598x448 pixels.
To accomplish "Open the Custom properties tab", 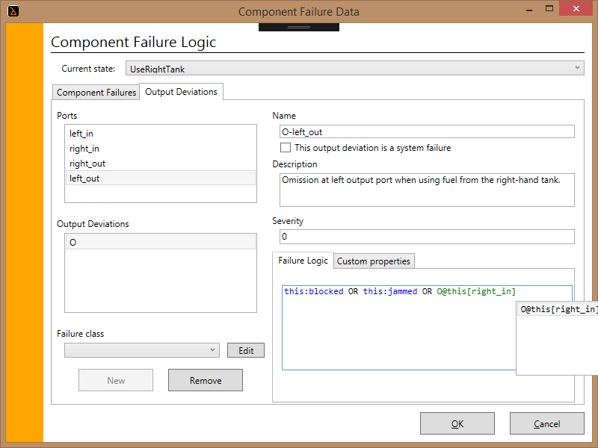I will 373,261.
